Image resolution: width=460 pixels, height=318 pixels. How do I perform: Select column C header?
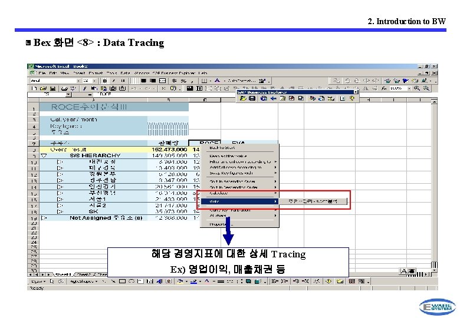click(205, 100)
